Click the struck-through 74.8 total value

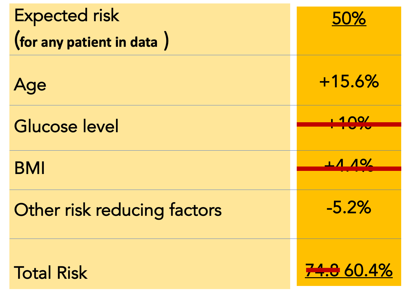322,270
